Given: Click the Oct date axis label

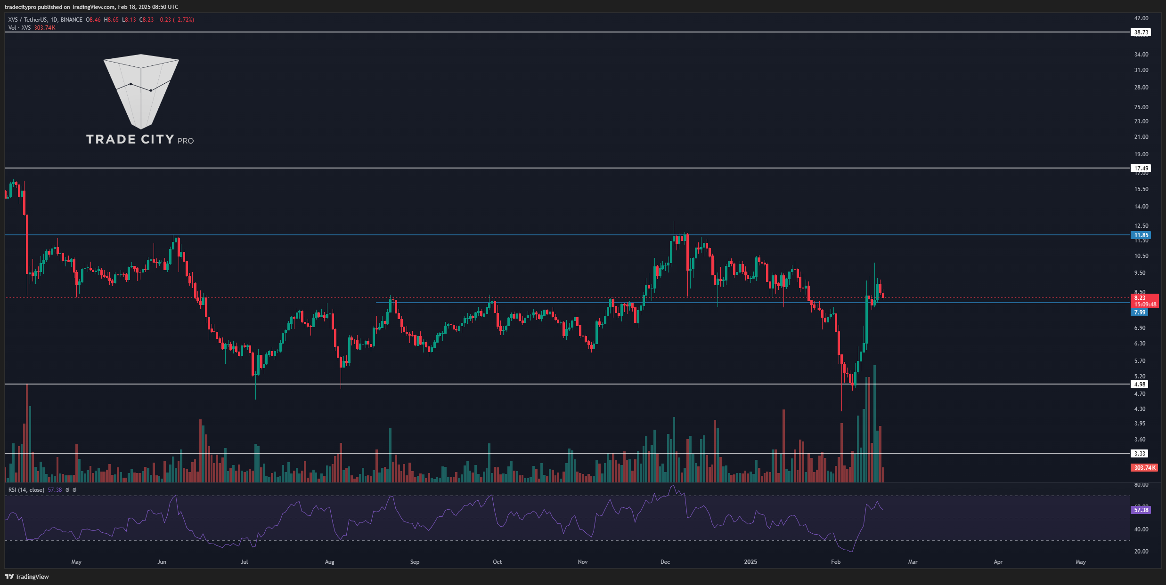Looking at the screenshot, I should (x=497, y=562).
